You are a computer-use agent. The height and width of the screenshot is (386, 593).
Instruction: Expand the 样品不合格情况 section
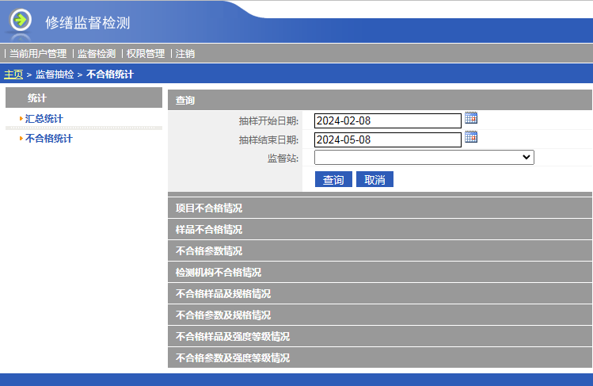[209, 230]
